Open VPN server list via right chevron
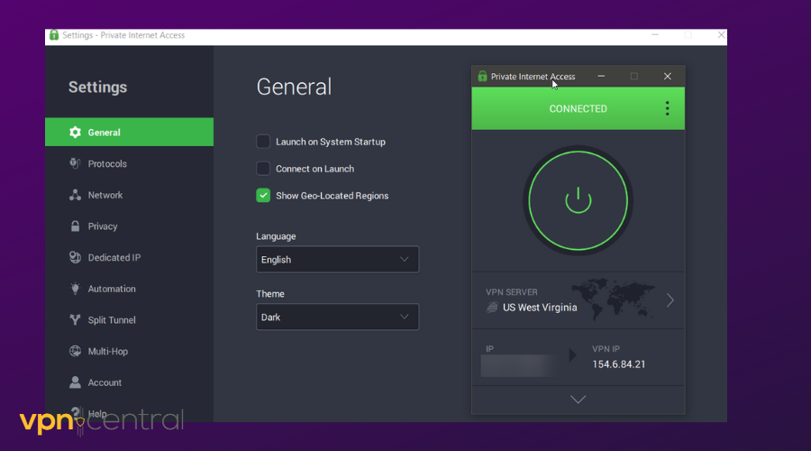The image size is (811, 451). tap(670, 300)
